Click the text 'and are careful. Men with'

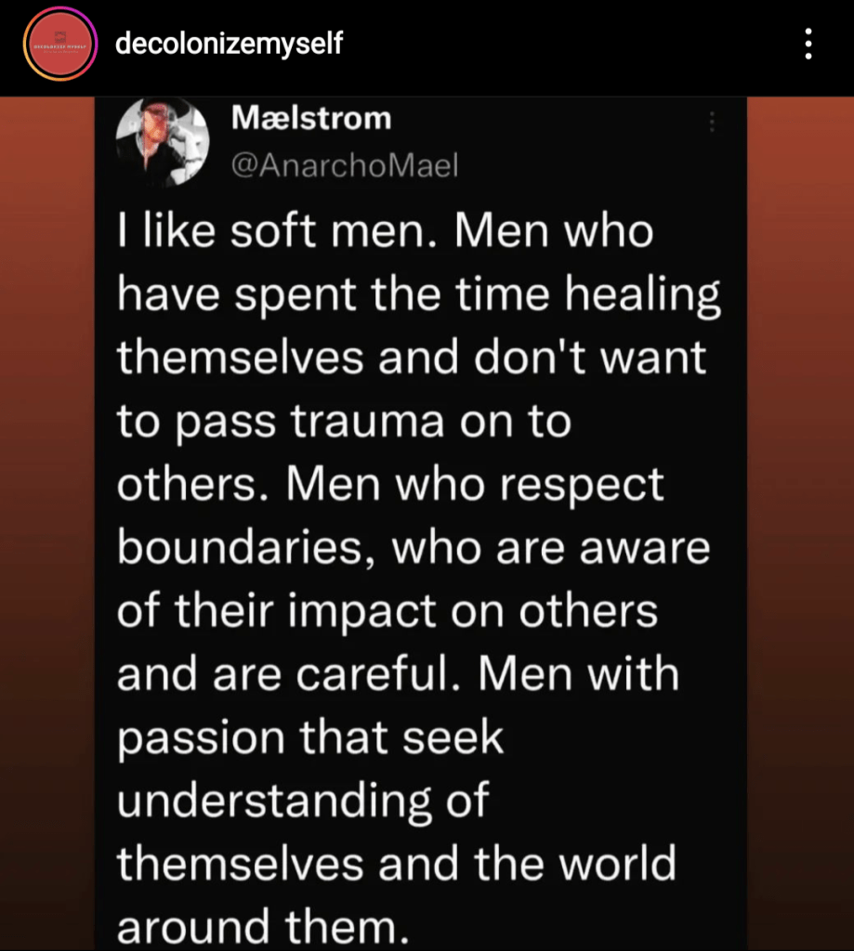[x=398, y=674]
